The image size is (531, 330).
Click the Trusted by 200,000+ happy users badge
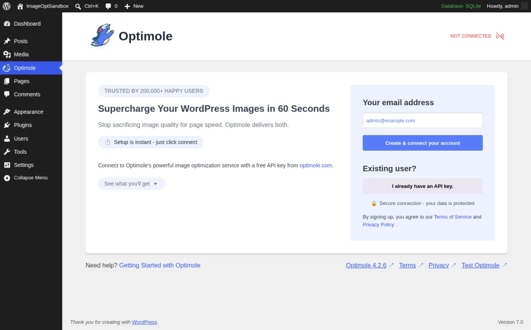point(154,91)
